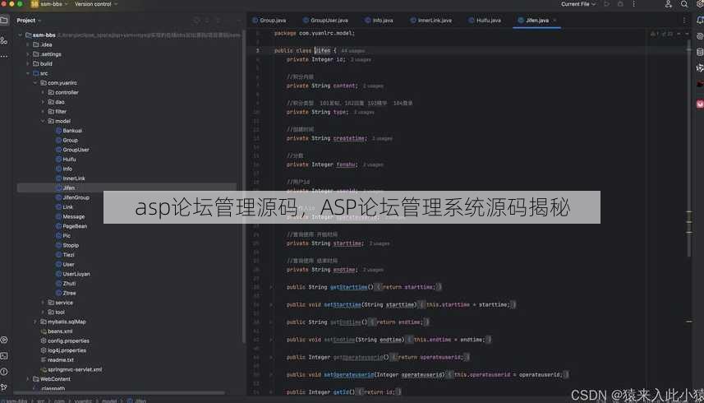Expand the service package

(x=43, y=303)
